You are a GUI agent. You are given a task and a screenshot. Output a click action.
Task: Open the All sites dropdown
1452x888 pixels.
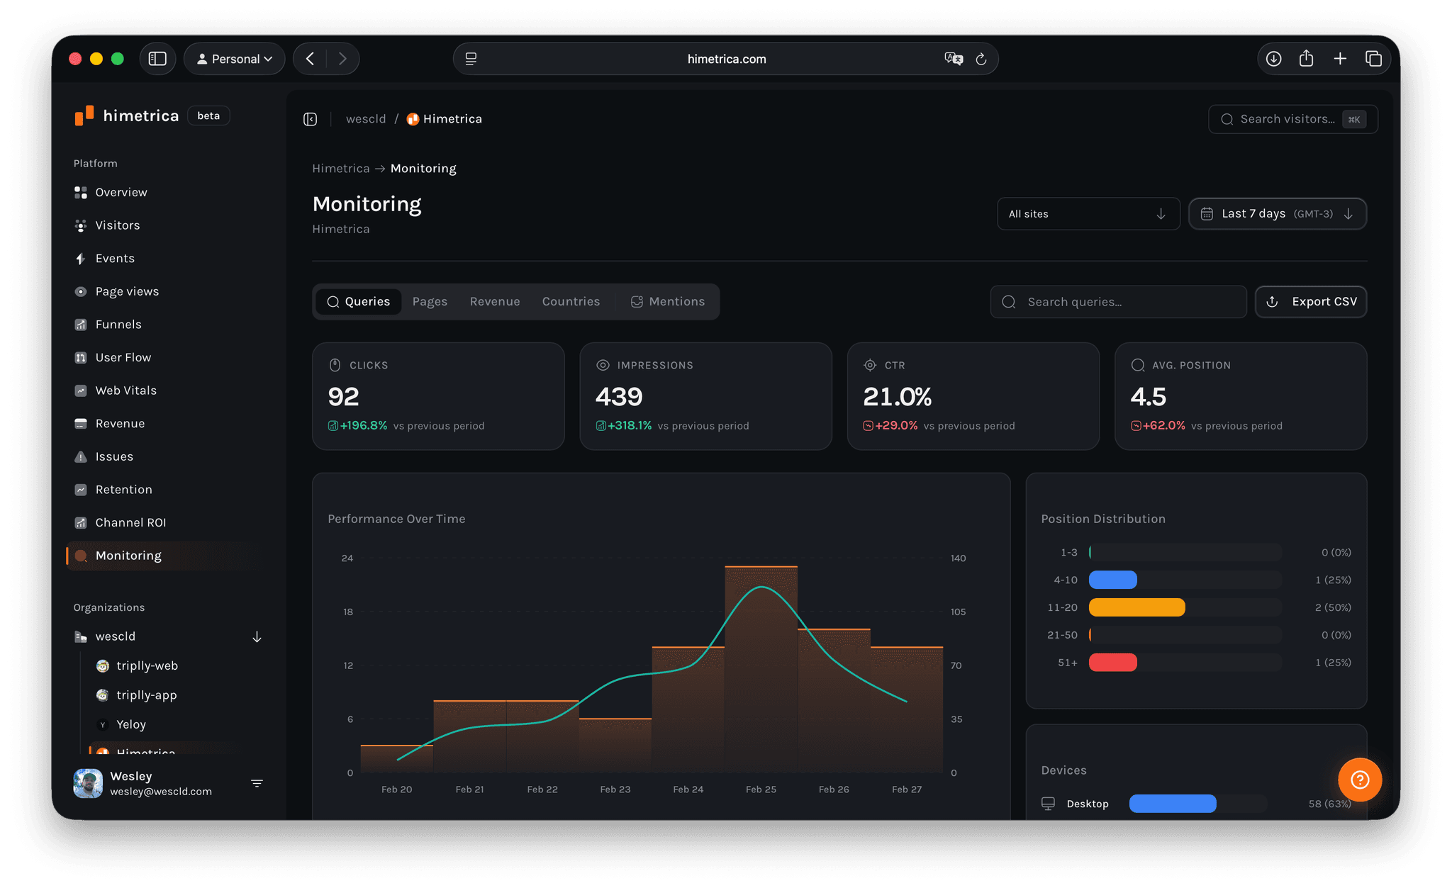1088,214
